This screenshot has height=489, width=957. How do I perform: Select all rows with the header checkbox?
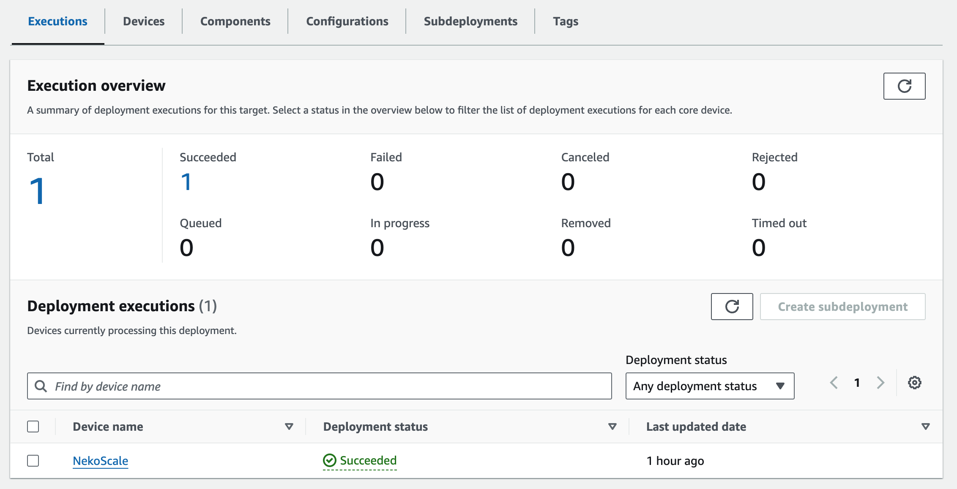33,427
